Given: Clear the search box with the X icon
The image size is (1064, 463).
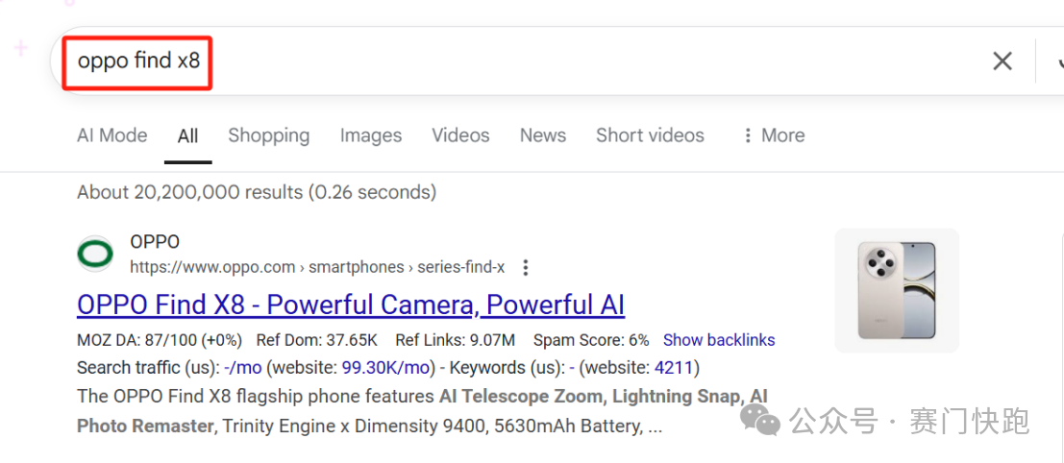Looking at the screenshot, I should pyautogui.click(x=1002, y=61).
